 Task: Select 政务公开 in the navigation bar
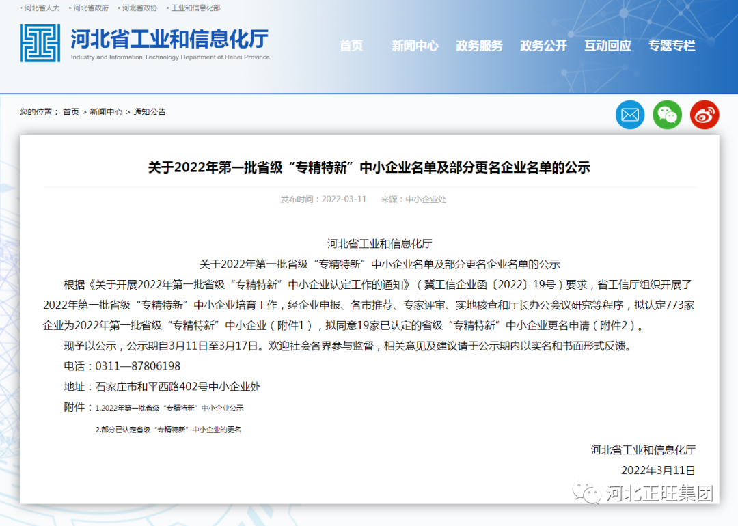pyautogui.click(x=543, y=46)
